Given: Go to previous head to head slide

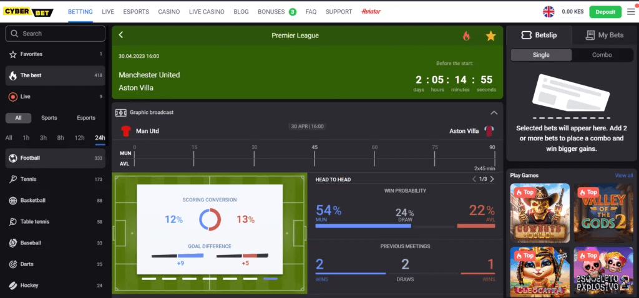Looking at the screenshot, I should 474,179.
